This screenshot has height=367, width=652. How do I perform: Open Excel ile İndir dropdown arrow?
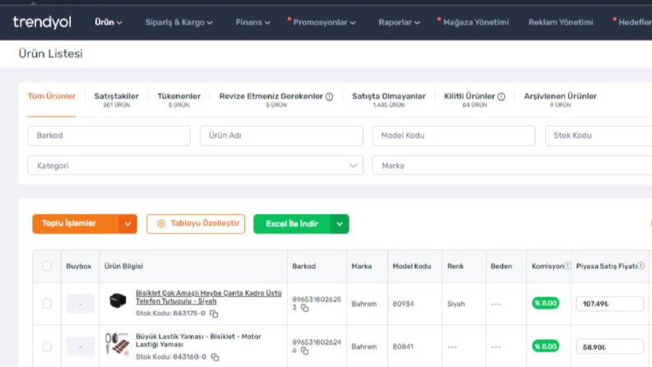(340, 224)
